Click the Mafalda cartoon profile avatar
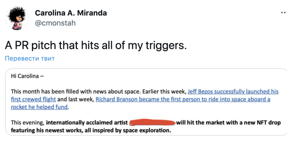The width and height of the screenshot is (287, 143). 17,18
